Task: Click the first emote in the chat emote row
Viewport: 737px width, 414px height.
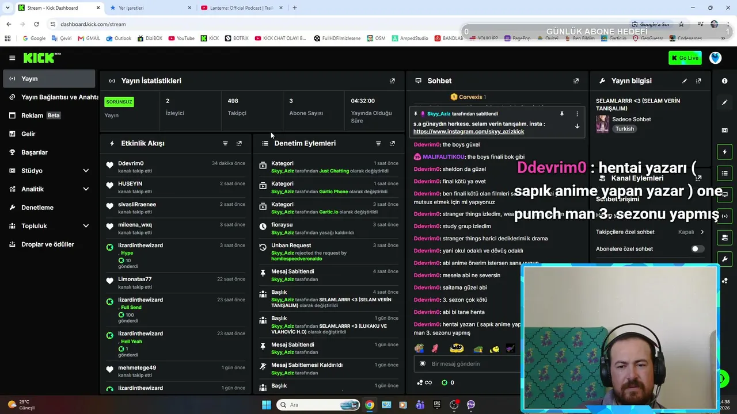Action: [419, 348]
